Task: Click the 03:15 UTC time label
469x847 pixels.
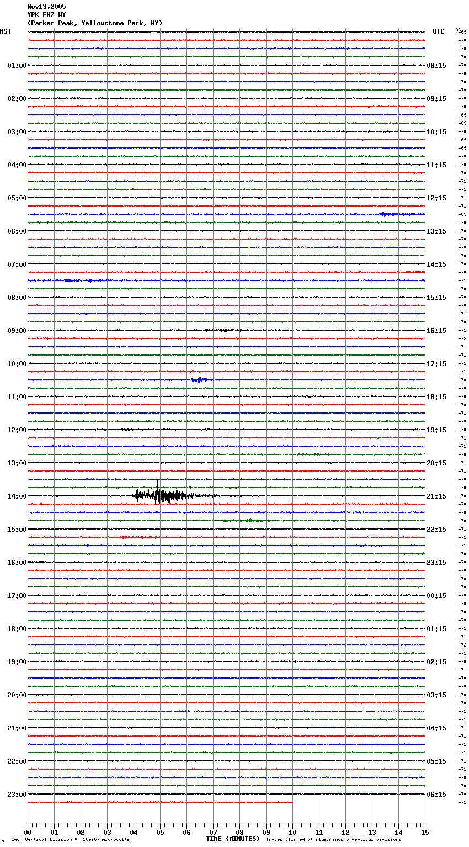Action: click(x=436, y=695)
